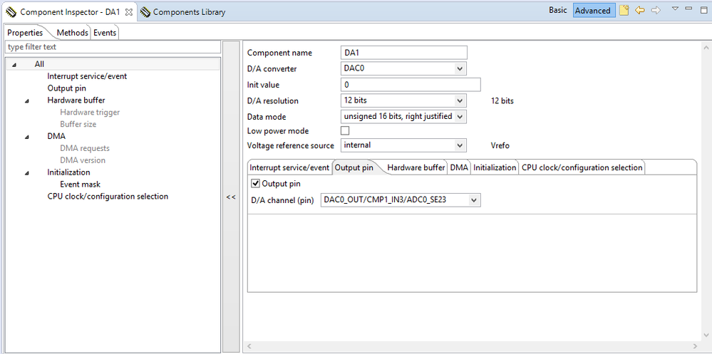The width and height of the screenshot is (712, 354).
Task: Switch to the Events tab
Action: pos(105,33)
